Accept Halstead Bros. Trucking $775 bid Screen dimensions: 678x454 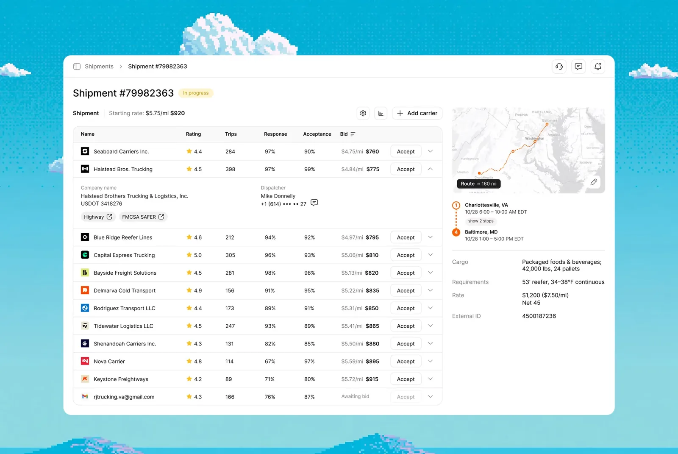[406, 169]
